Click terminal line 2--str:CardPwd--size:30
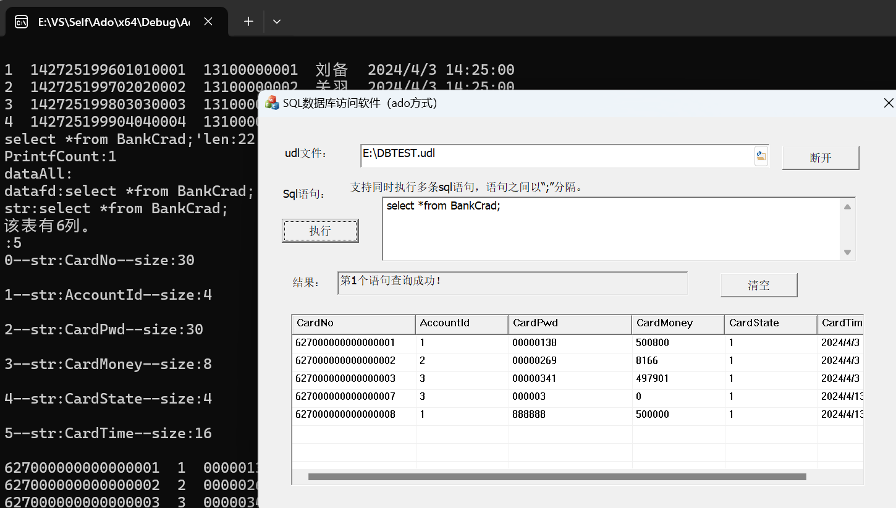896x508 pixels. pyautogui.click(x=104, y=329)
